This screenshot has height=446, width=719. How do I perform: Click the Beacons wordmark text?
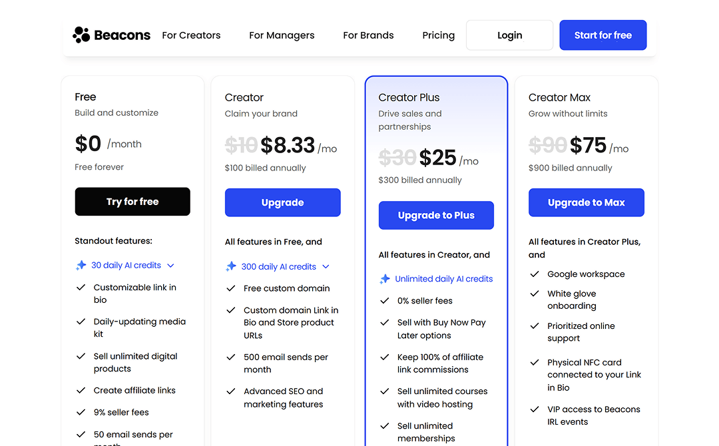point(122,35)
